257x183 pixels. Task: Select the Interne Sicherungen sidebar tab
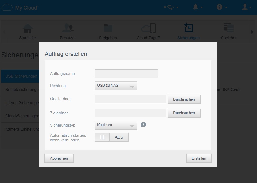[20, 103]
